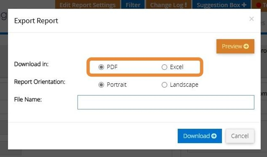Choose Excel as the download format

165,67
